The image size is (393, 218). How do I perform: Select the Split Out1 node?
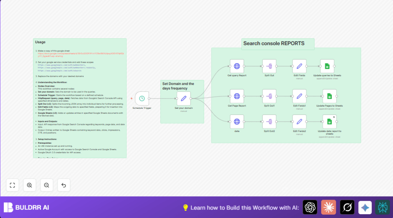pos(269,96)
